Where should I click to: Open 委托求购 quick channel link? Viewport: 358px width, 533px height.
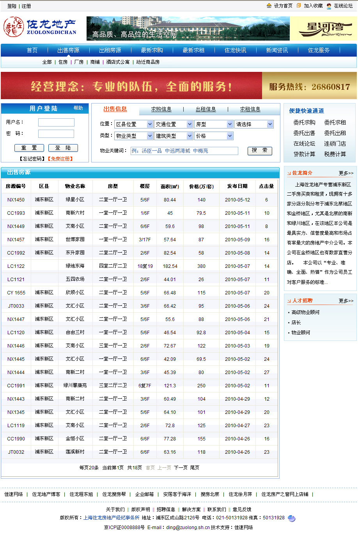(304, 123)
